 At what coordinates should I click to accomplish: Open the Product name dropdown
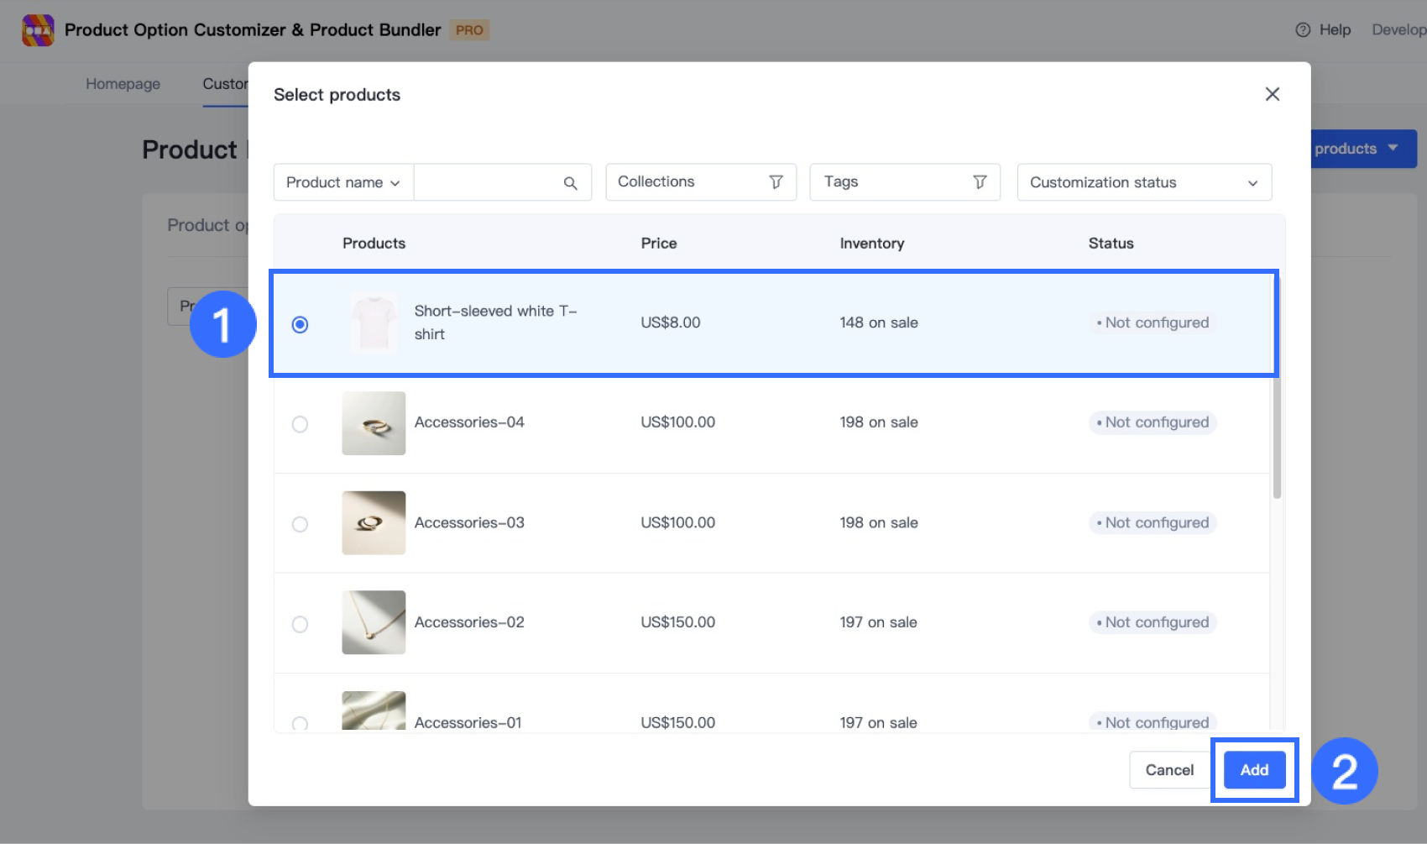pos(343,182)
